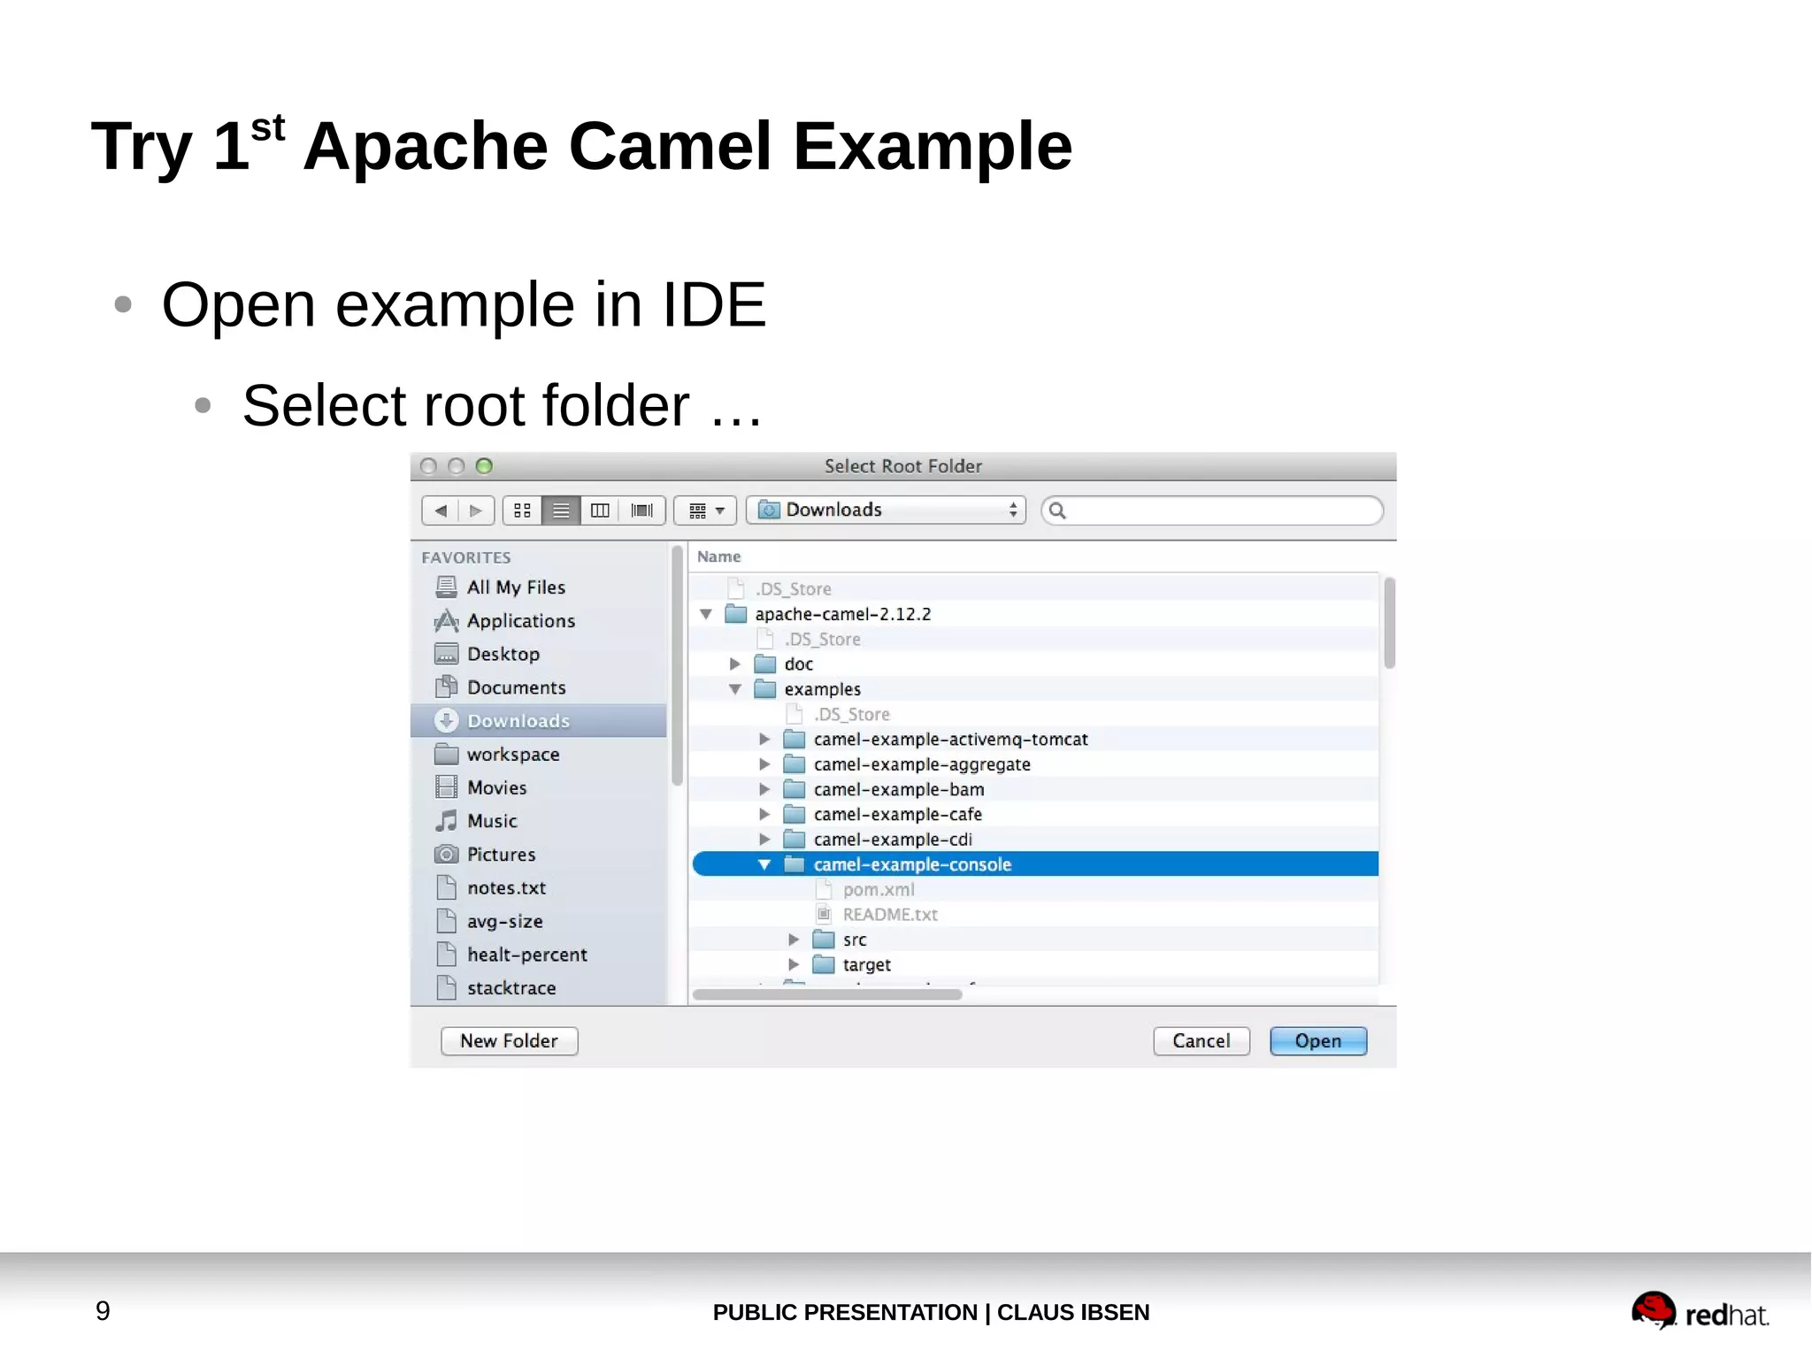Expand camel-example-bam folder
This screenshot has height=1358, width=1812.
click(x=764, y=789)
